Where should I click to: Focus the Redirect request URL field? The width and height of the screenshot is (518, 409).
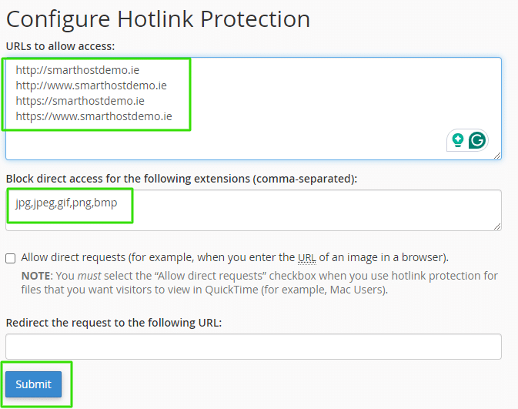point(253,347)
